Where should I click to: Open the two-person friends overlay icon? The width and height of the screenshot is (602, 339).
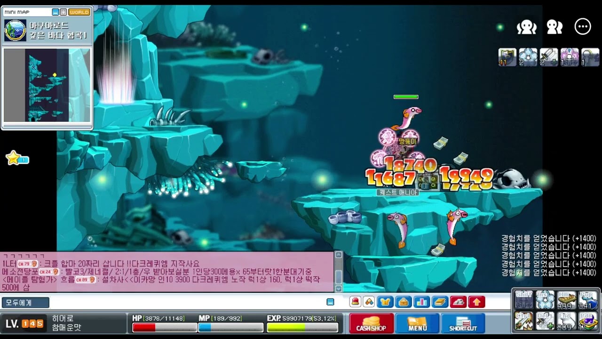554,27
